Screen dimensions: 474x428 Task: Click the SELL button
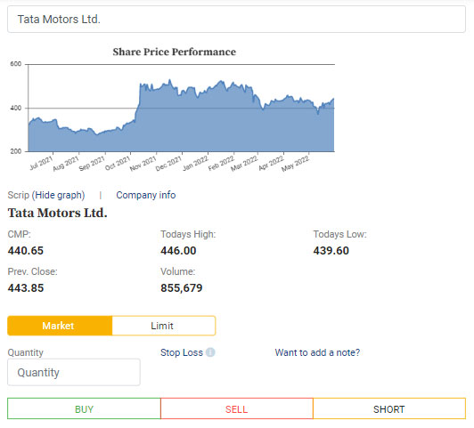coord(237,409)
